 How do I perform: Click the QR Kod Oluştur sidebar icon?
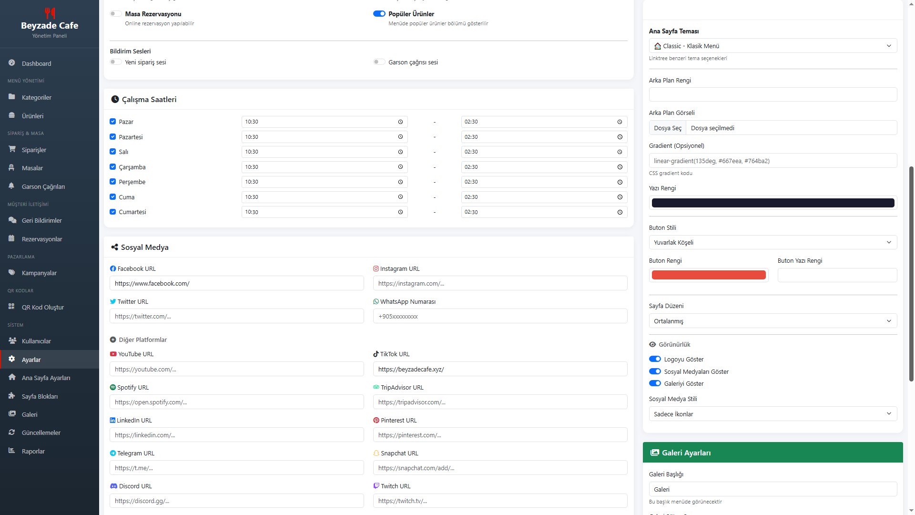coord(11,307)
